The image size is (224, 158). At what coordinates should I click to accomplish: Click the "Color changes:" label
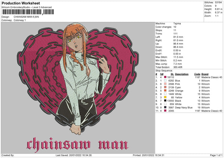click(x=164, y=27)
